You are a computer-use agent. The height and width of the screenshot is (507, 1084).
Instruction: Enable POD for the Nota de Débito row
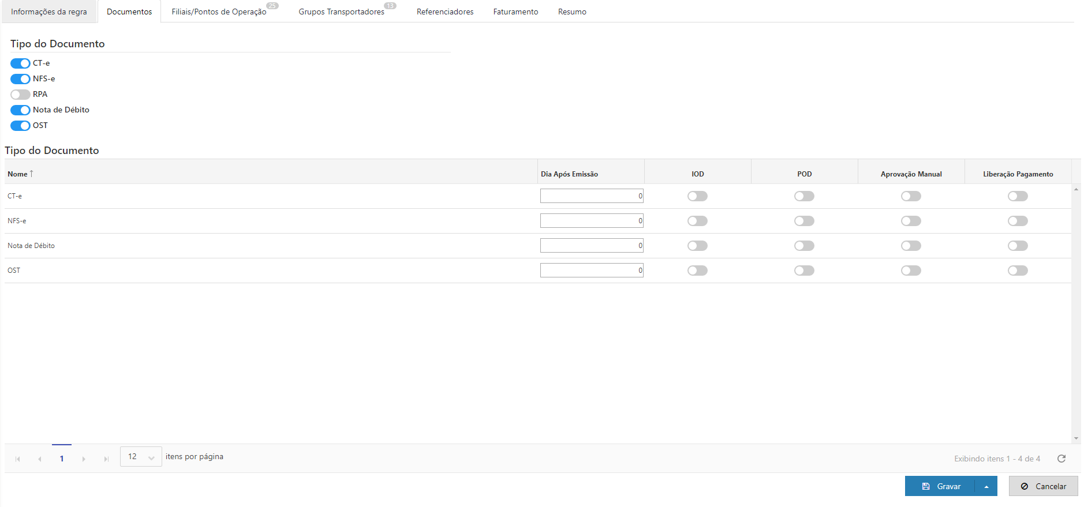tap(804, 246)
